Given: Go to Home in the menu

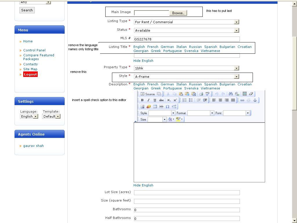Looking at the screenshot, I should point(28,41).
